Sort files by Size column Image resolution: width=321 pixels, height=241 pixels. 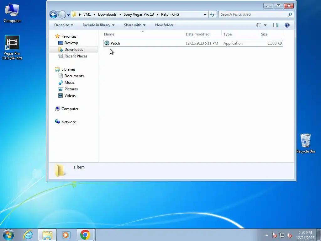[x=271, y=34]
